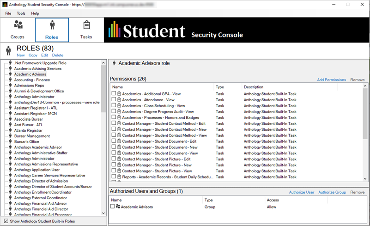Click the Authorize Group link
The width and height of the screenshot is (370, 226).
pyautogui.click(x=332, y=192)
